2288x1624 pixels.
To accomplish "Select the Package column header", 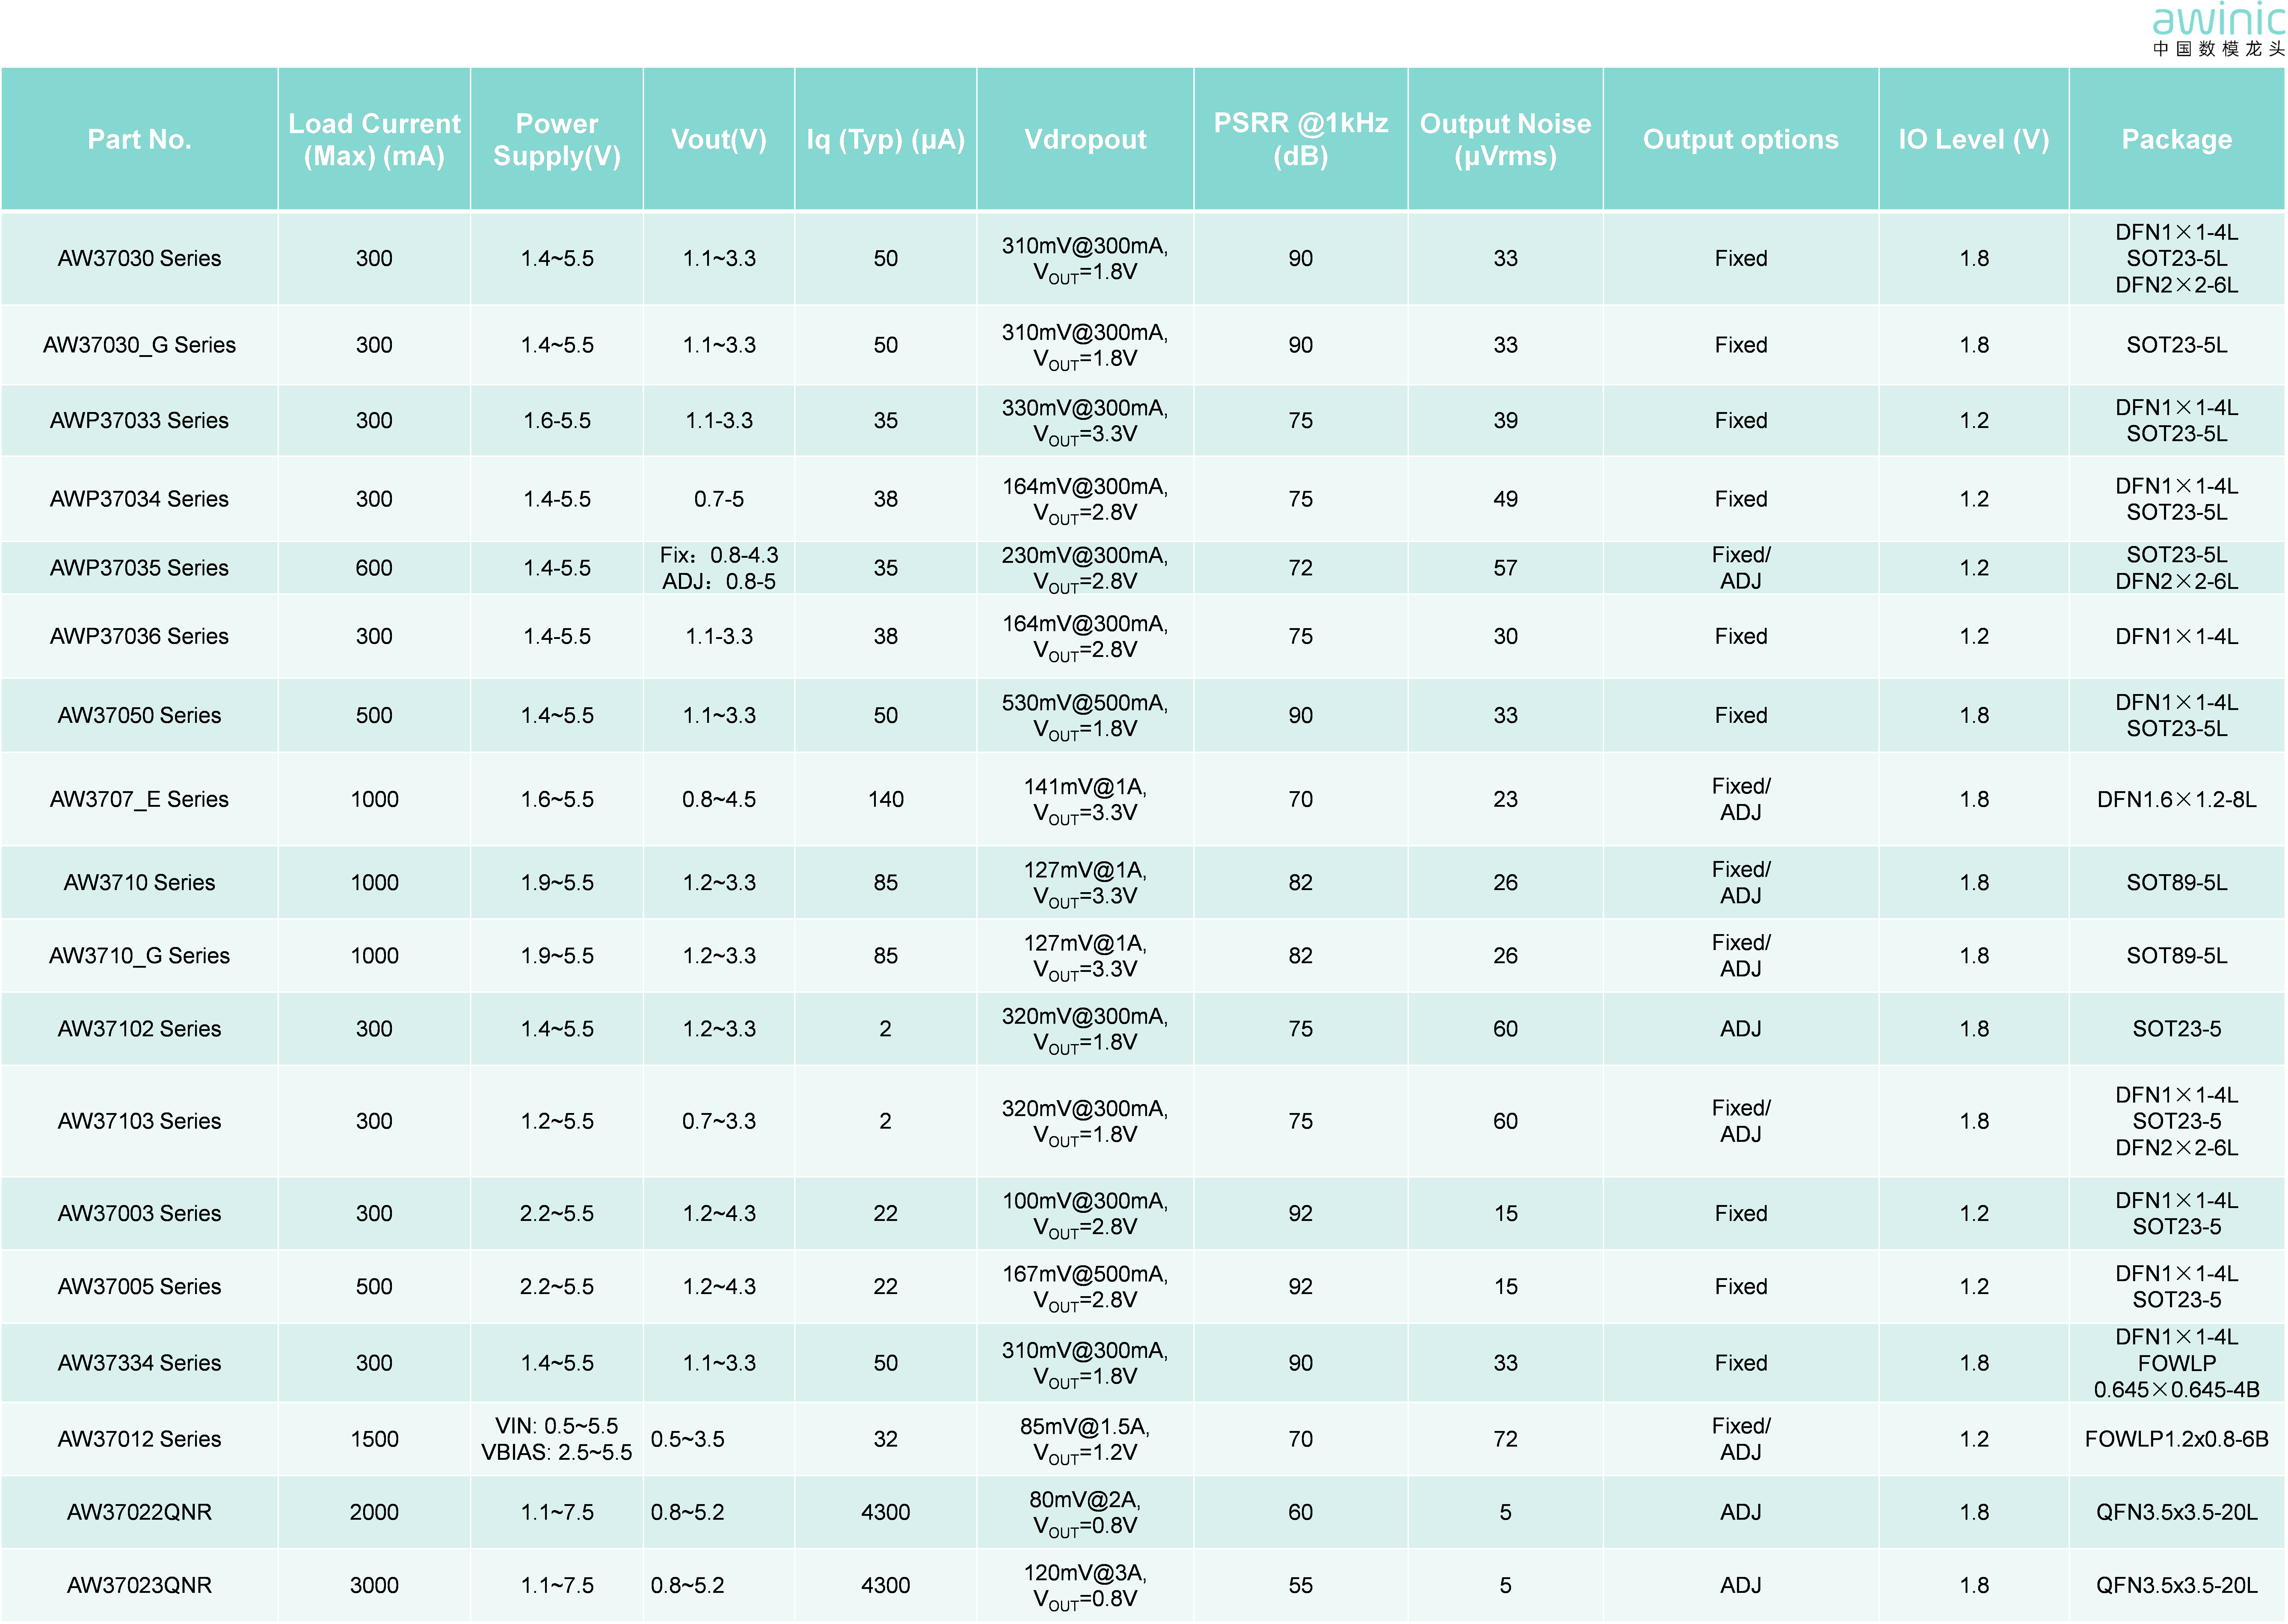I will coord(2177,139).
